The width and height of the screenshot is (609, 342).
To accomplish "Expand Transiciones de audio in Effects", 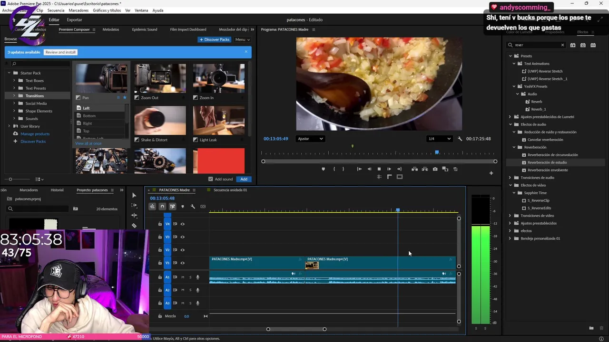I will pyautogui.click(x=510, y=178).
